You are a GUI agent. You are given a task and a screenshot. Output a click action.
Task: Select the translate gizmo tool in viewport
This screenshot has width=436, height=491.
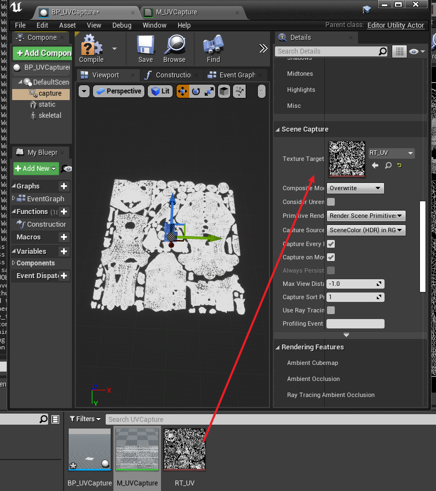(183, 91)
